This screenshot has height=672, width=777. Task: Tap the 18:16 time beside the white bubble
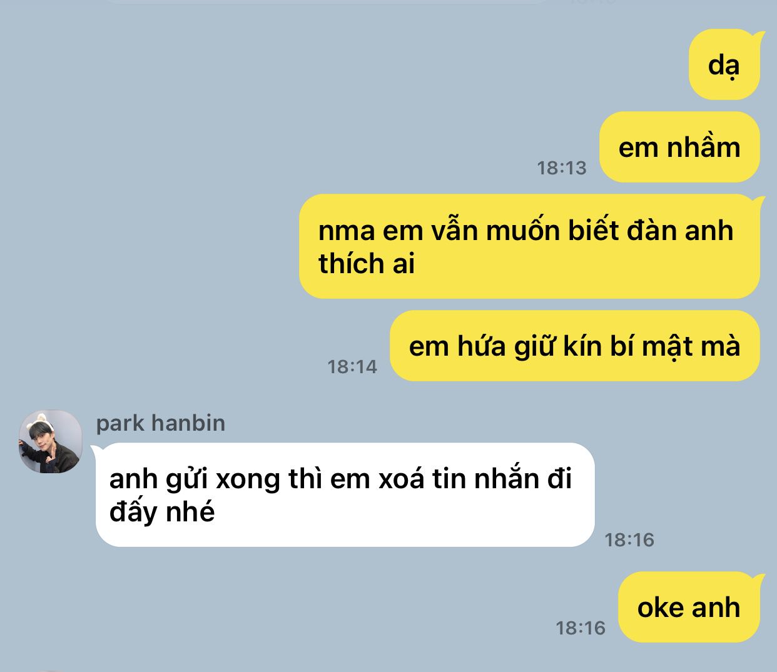click(629, 539)
